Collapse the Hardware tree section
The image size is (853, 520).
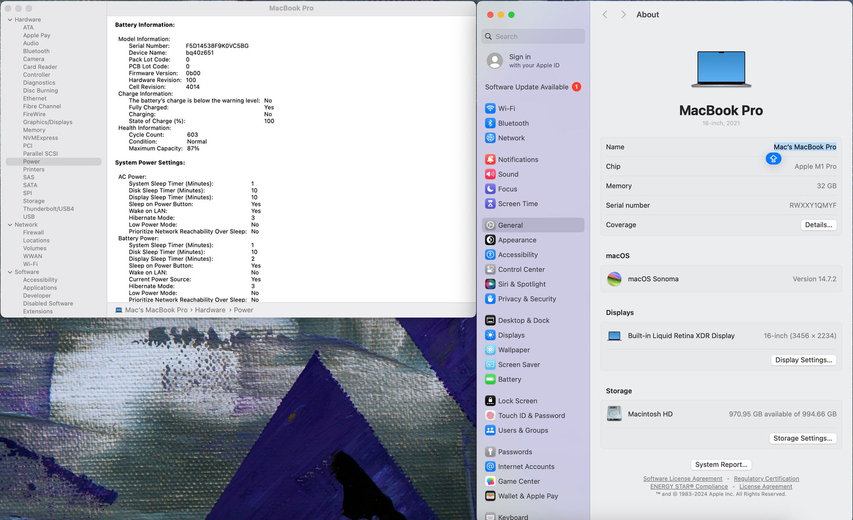click(10, 20)
